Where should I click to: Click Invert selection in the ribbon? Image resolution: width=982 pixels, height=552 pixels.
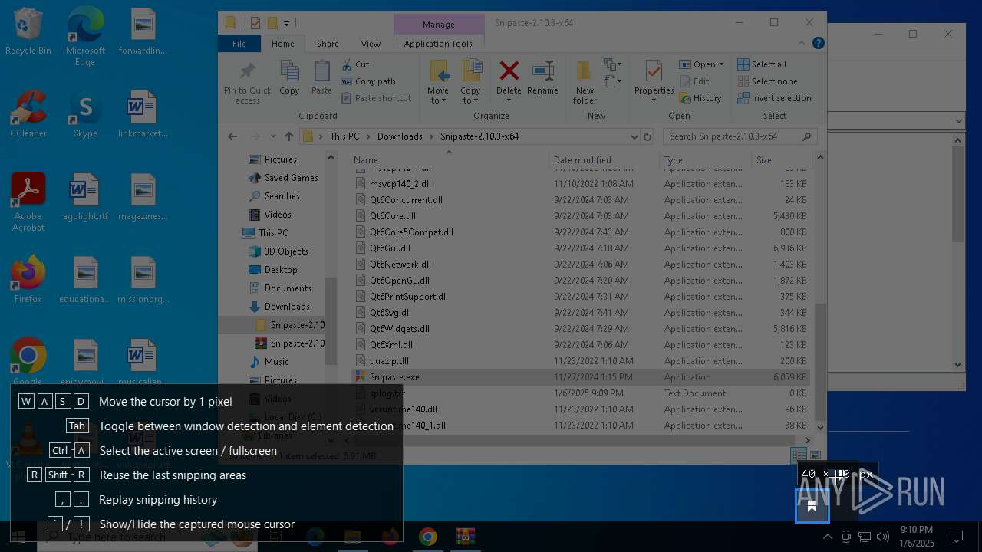click(x=774, y=98)
